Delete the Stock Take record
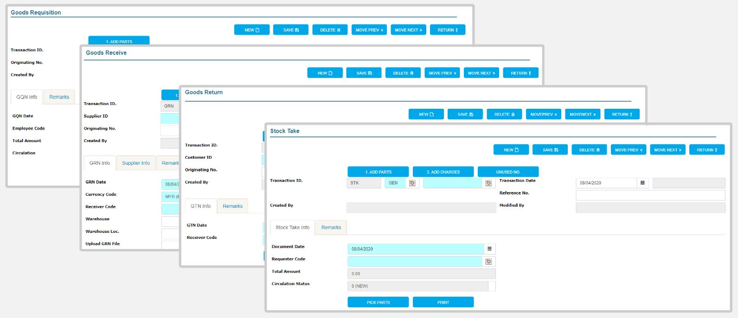738x318 pixels. coord(589,150)
